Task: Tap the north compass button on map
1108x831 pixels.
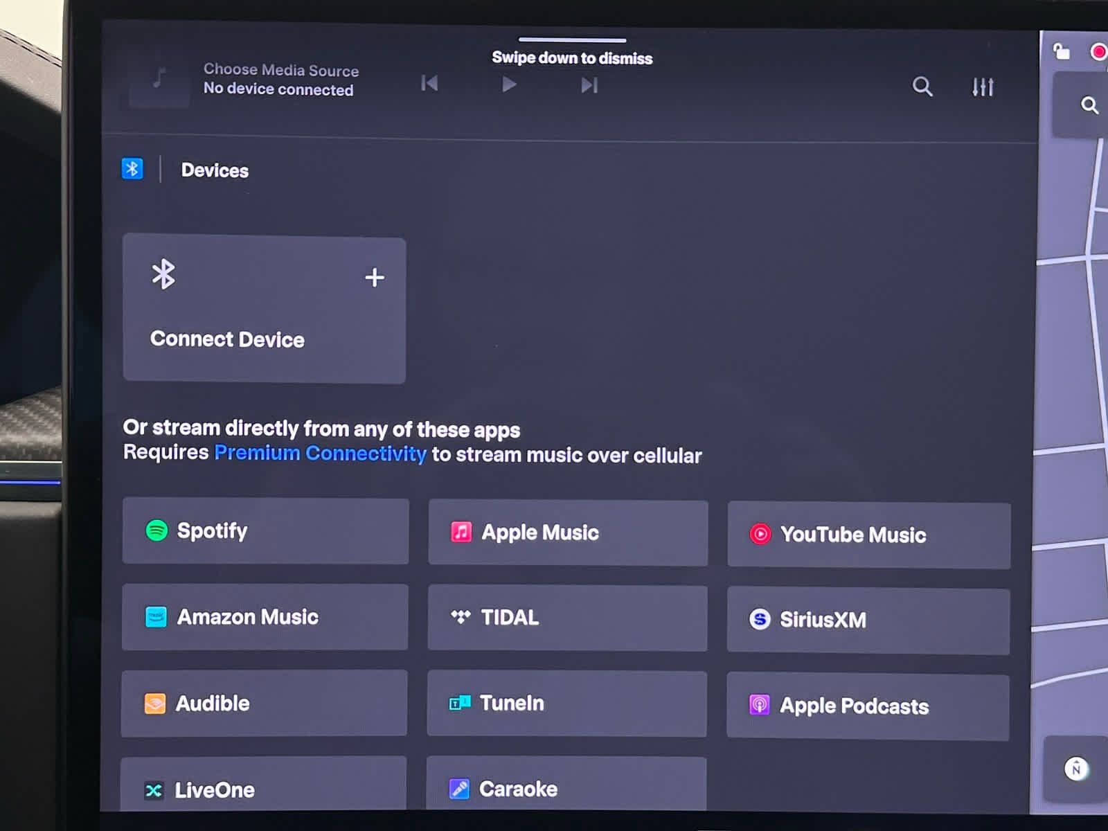Action: click(x=1076, y=769)
